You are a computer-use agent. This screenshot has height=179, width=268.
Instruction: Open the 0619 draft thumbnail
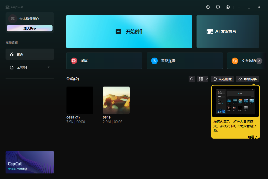point(116,100)
